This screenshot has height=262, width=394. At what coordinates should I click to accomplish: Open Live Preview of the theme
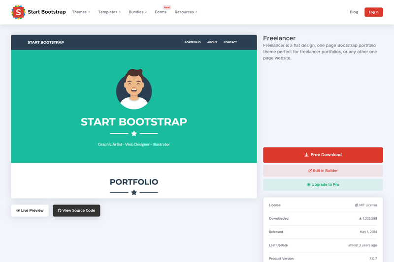pyautogui.click(x=30, y=210)
